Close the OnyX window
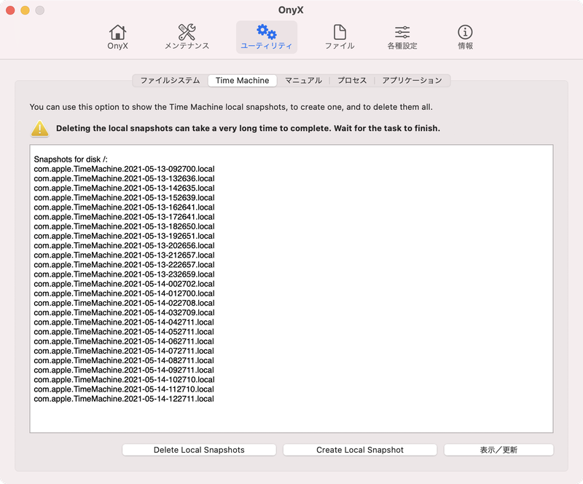The width and height of the screenshot is (583, 484). tap(10, 10)
